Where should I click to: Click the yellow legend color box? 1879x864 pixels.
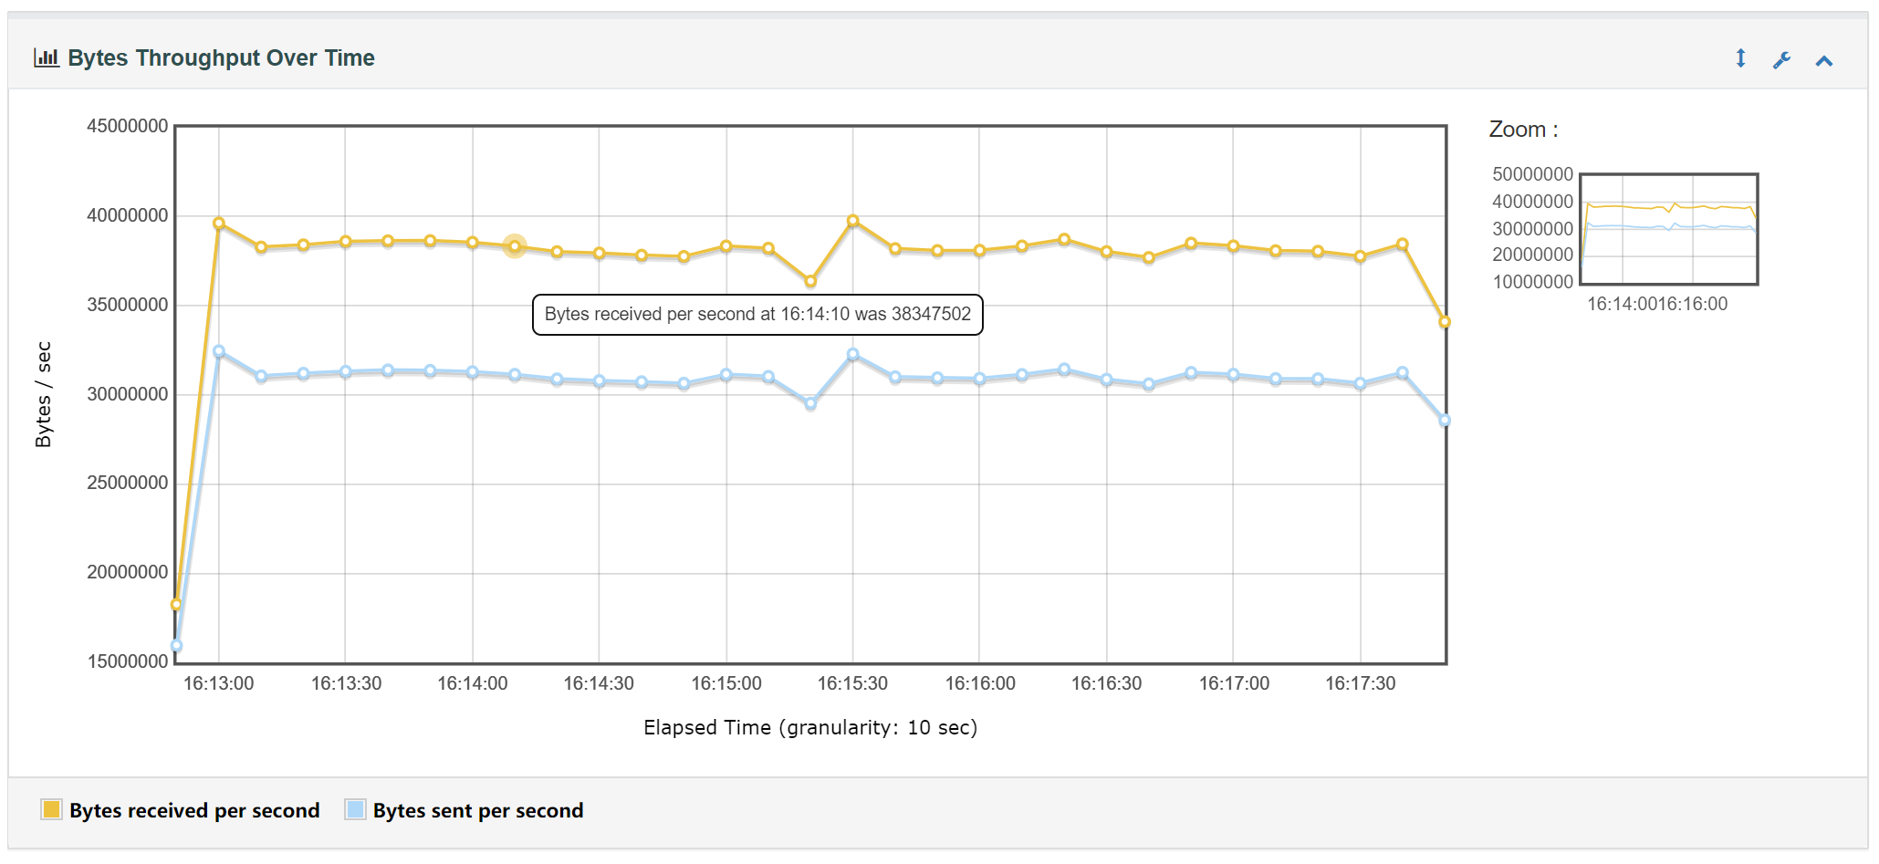click(x=52, y=809)
